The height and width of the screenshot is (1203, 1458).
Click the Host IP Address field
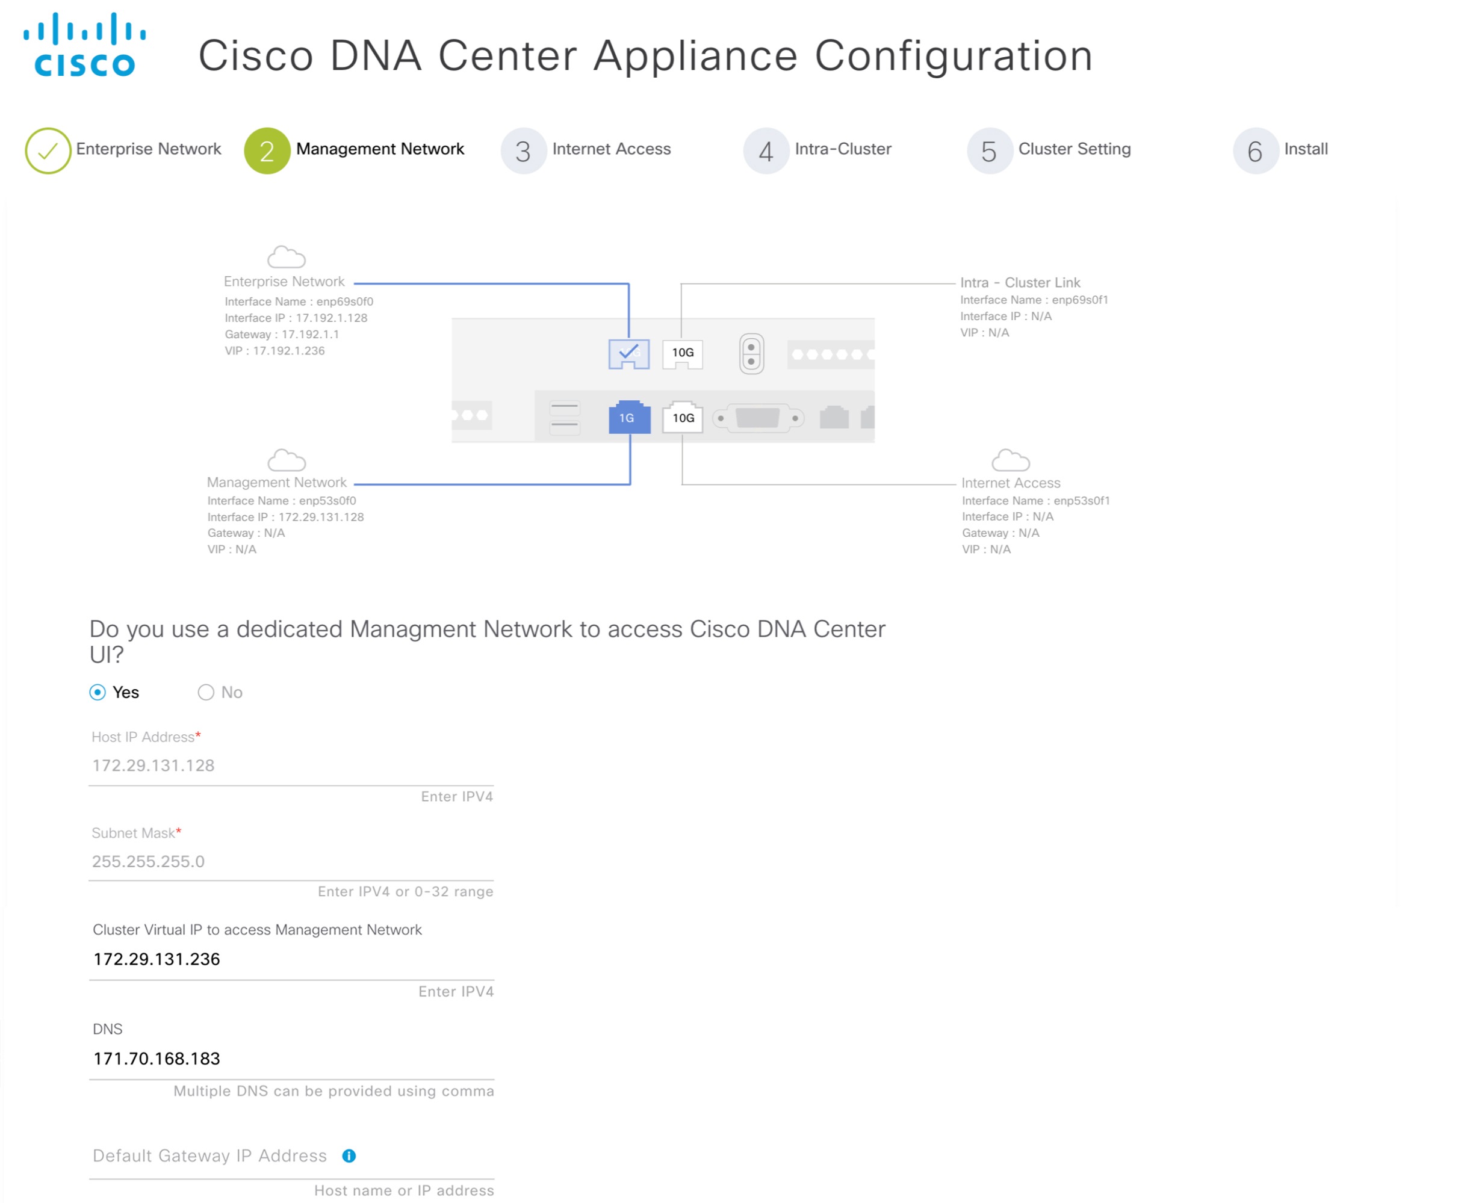click(291, 764)
